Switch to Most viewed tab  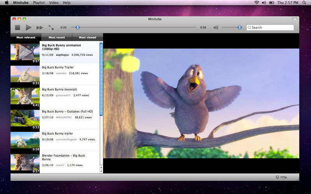pyautogui.click(x=87, y=37)
